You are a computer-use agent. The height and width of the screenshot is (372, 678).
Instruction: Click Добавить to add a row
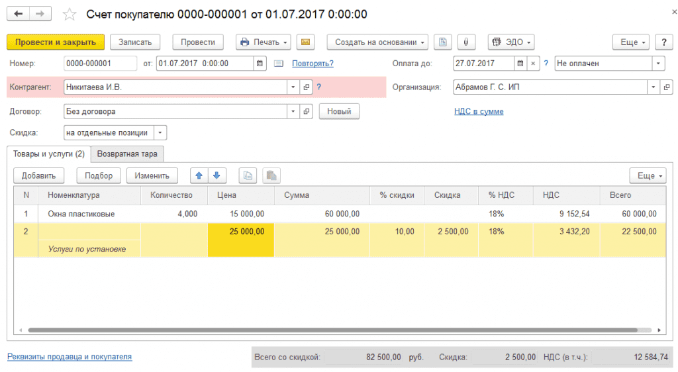point(38,175)
